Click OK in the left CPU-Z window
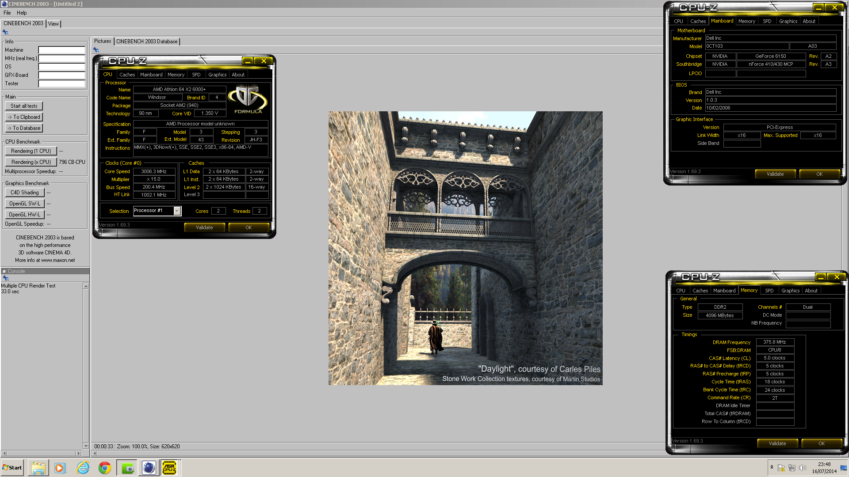 pos(249,227)
